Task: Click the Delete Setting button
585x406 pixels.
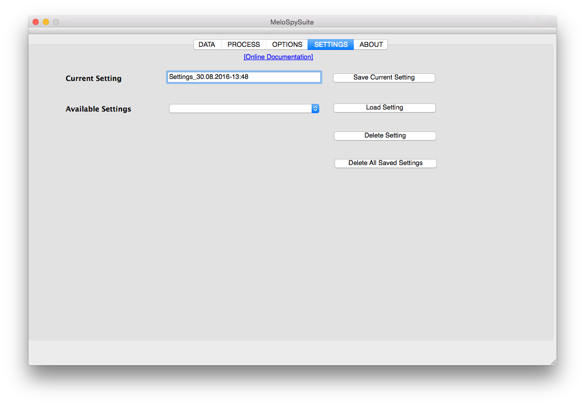Action: click(x=385, y=136)
